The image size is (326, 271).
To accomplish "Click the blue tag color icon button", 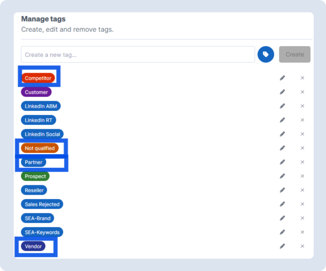I will click(x=266, y=54).
